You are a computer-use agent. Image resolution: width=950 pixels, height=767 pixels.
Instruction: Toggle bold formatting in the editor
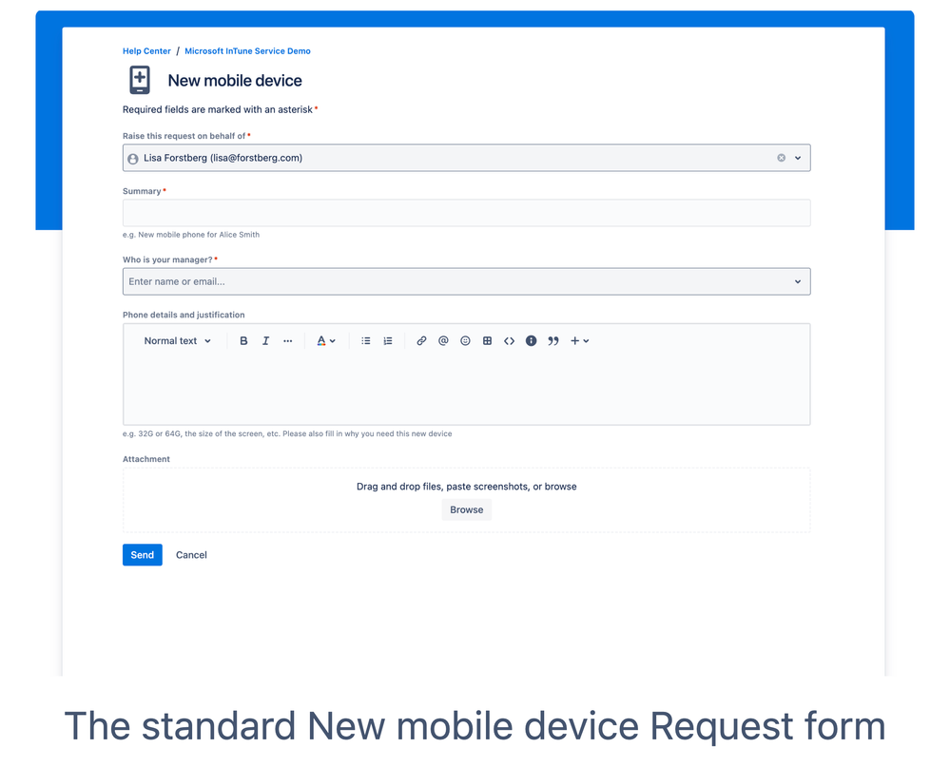(x=243, y=340)
